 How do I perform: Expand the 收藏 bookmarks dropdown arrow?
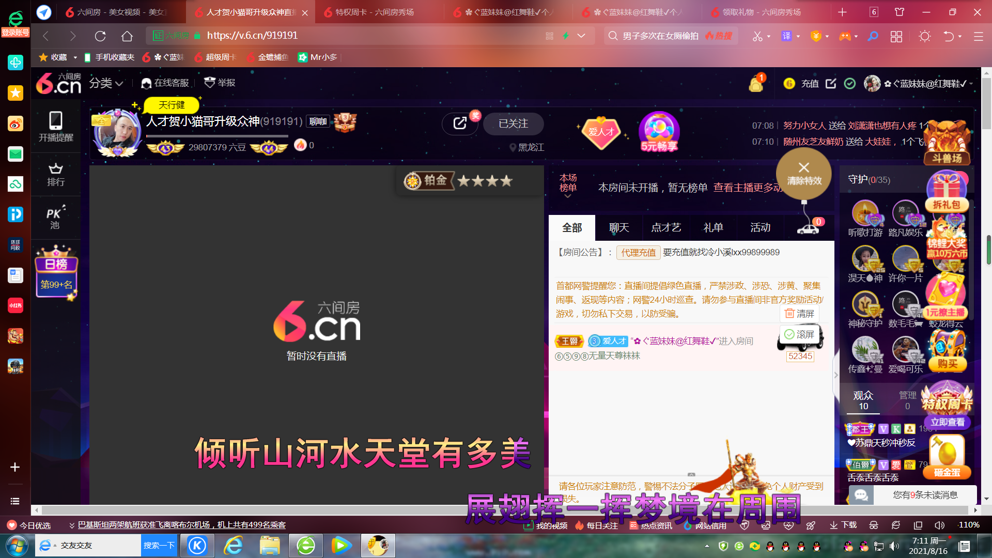click(75, 57)
